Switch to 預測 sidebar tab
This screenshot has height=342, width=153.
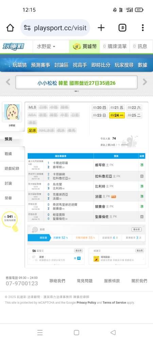(x=12, y=139)
